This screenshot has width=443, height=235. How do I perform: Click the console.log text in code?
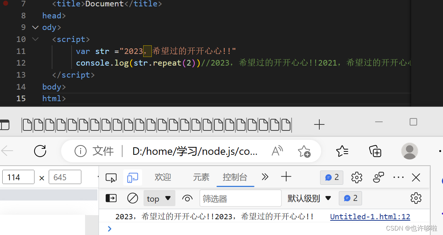(x=102, y=63)
